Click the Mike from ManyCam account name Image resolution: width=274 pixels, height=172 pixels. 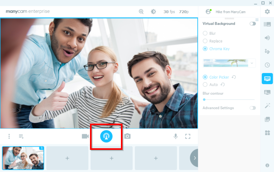[x=230, y=12]
